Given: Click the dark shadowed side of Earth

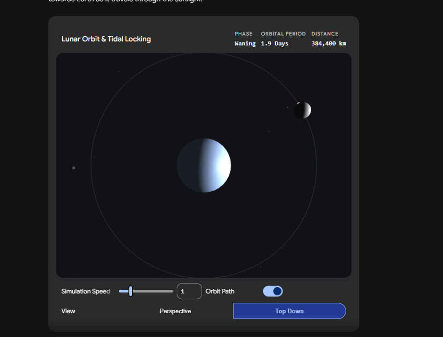Looking at the screenshot, I should [187, 165].
